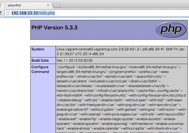Click the './configure' text in Configure Command
The image size is (189, 133).
click(66, 67)
